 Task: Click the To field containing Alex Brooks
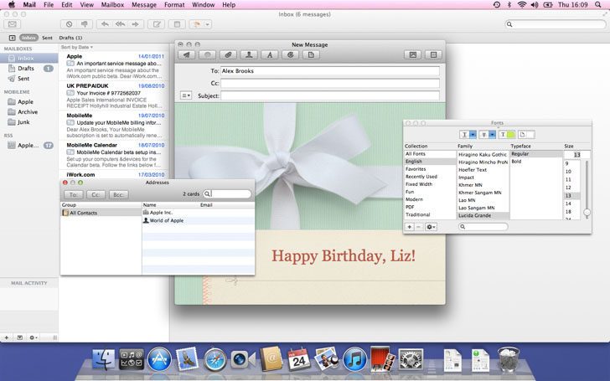pos(330,70)
